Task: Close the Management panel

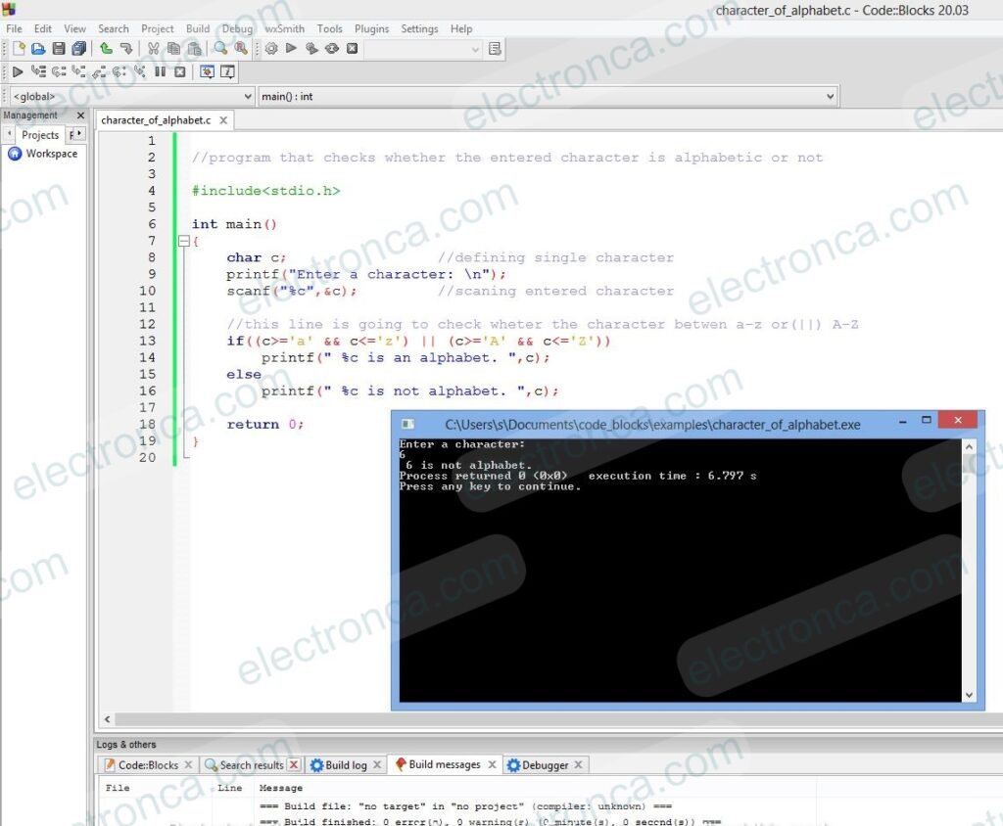Action: point(80,115)
